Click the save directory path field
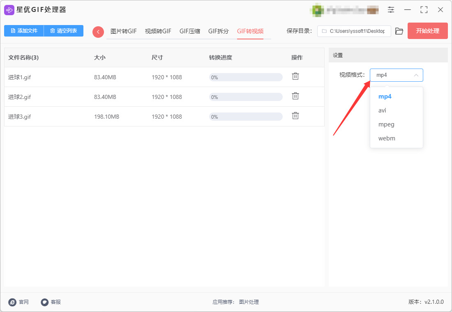The image size is (452, 312). (x=354, y=31)
